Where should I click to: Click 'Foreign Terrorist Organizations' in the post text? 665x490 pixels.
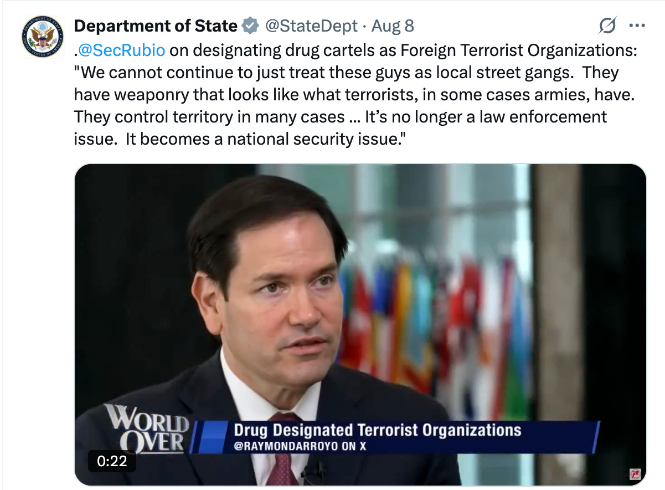coord(518,50)
